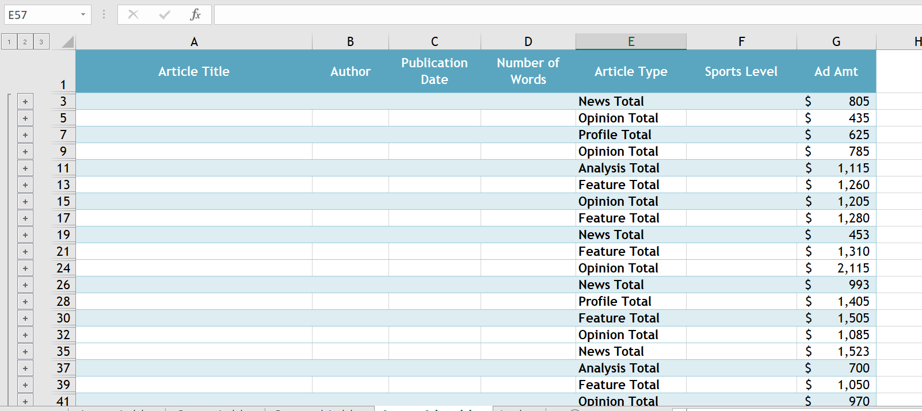Click the Select All corner triangle
The width and height of the screenshot is (922, 411).
[x=68, y=42]
